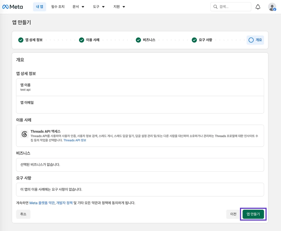Click the app name value 'test api'
This screenshot has width=281, height=231.
click(x=25, y=90)
